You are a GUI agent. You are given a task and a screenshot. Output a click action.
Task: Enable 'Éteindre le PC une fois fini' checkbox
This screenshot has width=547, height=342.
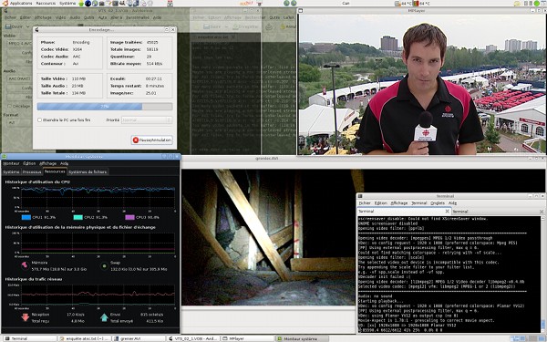39,119
